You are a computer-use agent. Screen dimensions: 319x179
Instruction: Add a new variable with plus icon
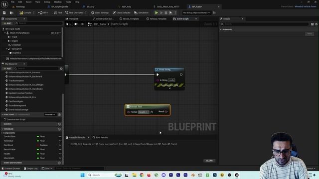pyautogui.click(x=59, y=129)
